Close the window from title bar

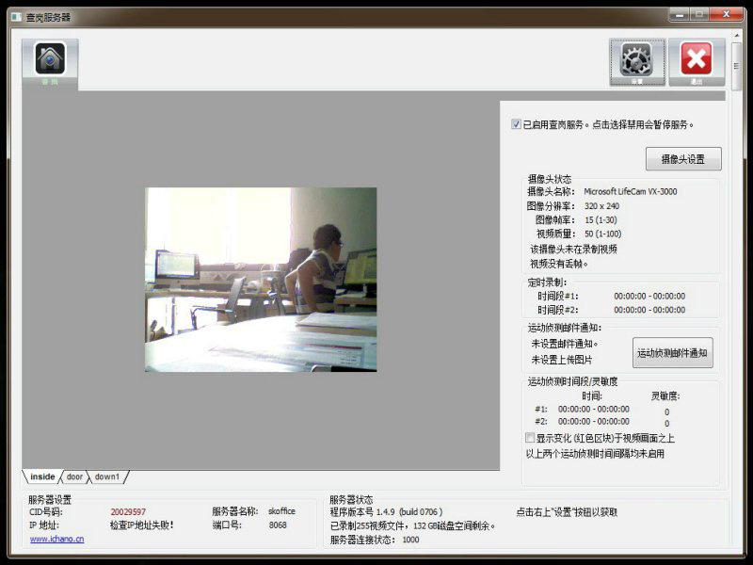point(724,14)
